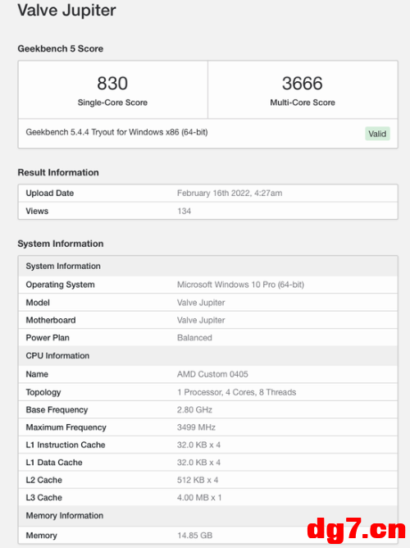Click the System Information section header row

coord(208,266)
